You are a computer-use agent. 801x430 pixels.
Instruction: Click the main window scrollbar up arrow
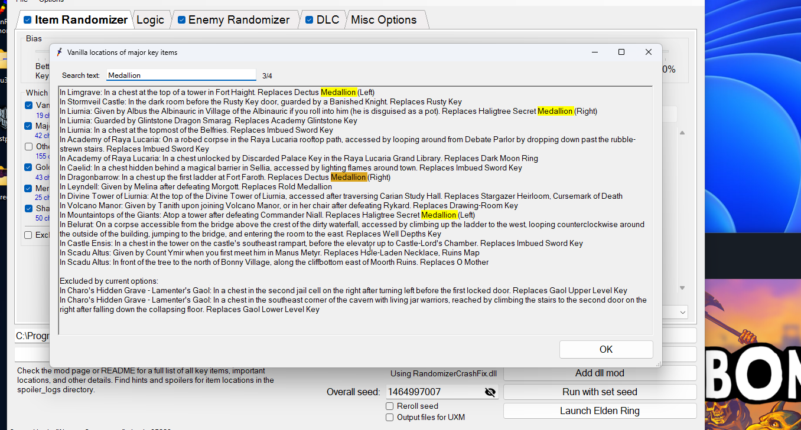pos(682,133)
